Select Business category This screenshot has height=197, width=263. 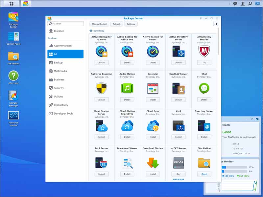coord(65,79)
